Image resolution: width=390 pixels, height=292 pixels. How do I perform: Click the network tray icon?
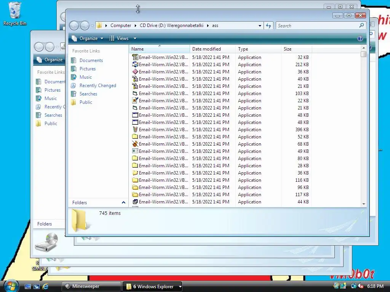[x=353, y=286]
